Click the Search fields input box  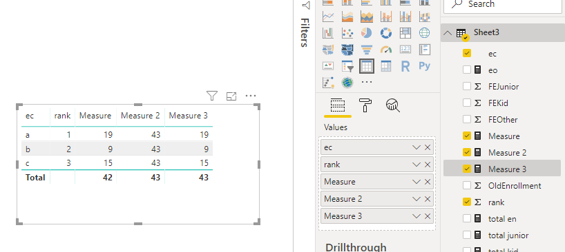coord(503,5)
